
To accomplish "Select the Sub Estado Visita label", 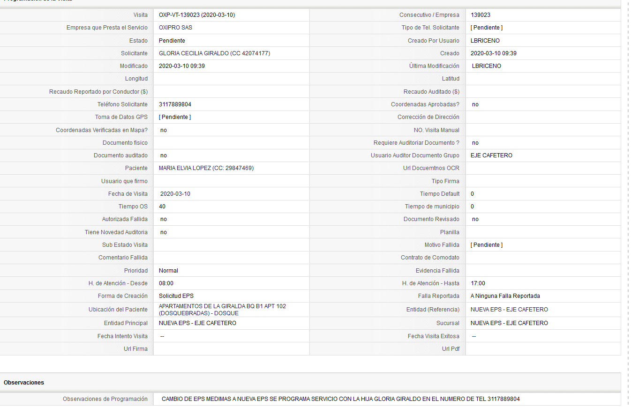I will click(x=125, y=245).
